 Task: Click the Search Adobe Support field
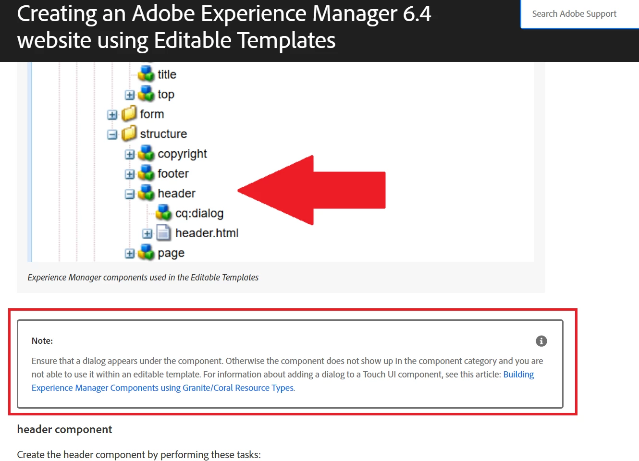pos(580,14)
